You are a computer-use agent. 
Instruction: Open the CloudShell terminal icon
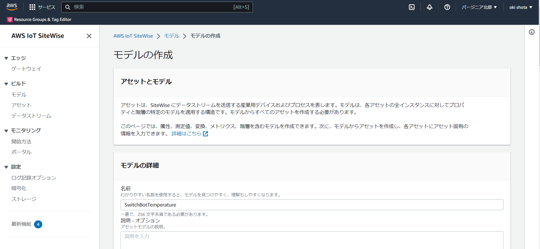[412, 7]
